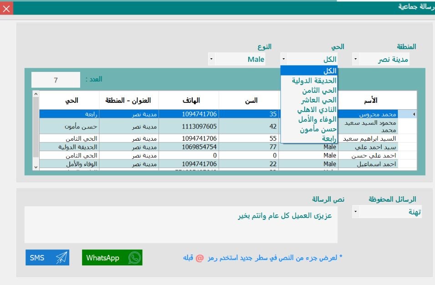Click the row indicator arrow beside محمد محروس
Screen dimensions: 435x285
pos(414,114)
